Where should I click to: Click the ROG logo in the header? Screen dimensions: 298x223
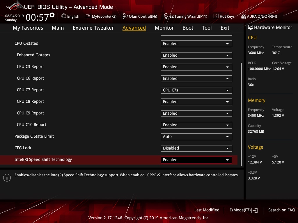click(15, 5)
